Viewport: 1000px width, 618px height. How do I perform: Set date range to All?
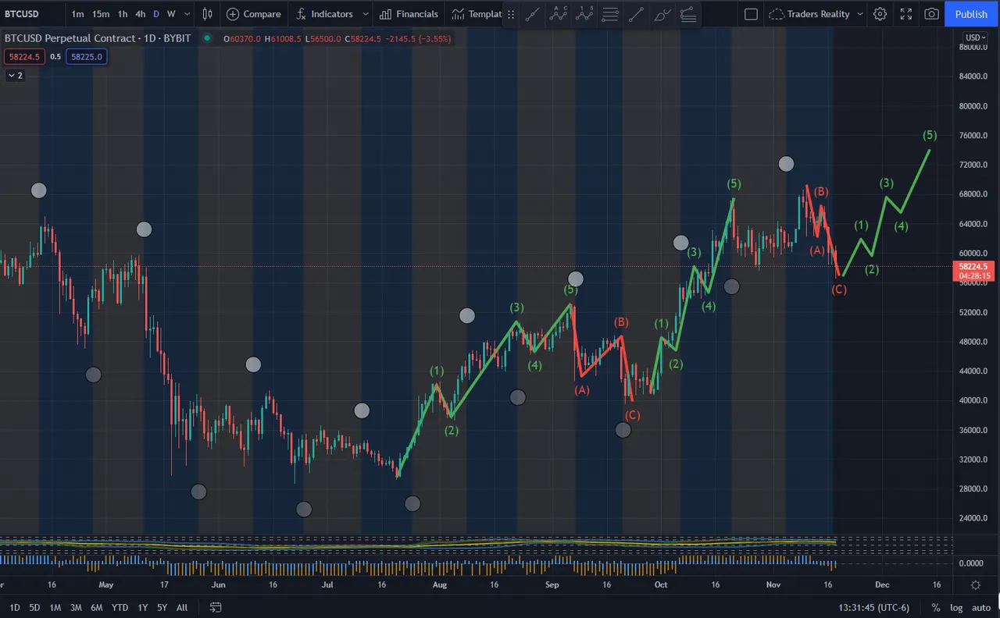pos(181,607)
